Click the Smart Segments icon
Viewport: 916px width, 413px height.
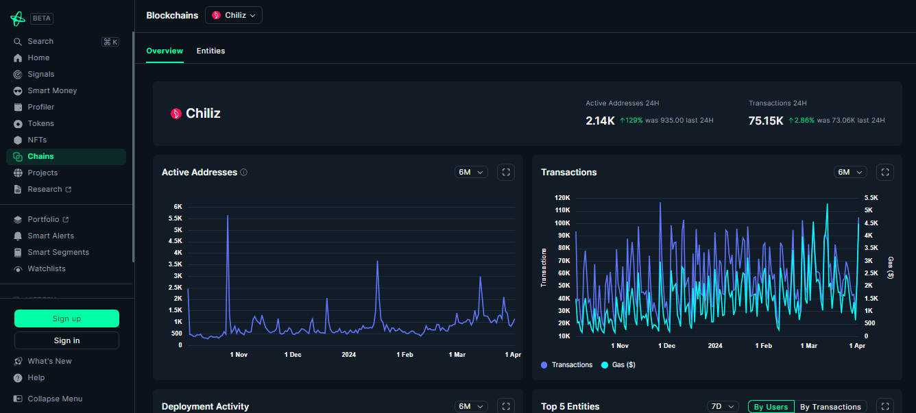18,253
